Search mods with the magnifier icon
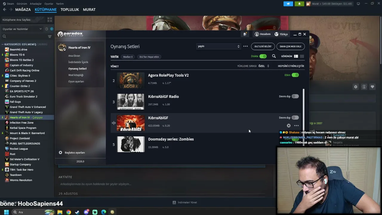The width and height of the screenshot is (382, 215). coord(274,56)
